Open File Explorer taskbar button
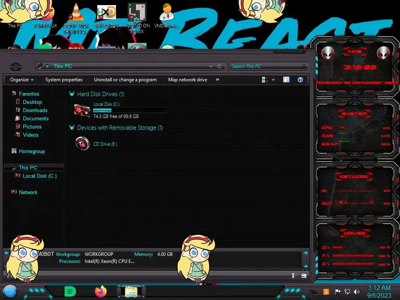This screenshot has height=300, width=400. pyautogui.click(x=131, y=291)
